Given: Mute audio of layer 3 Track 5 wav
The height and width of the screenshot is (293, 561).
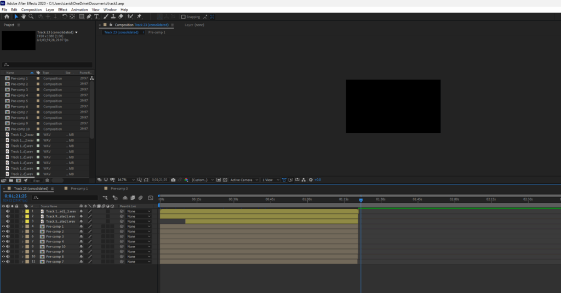Looking at the screenshot, I should tap(8, 221).
